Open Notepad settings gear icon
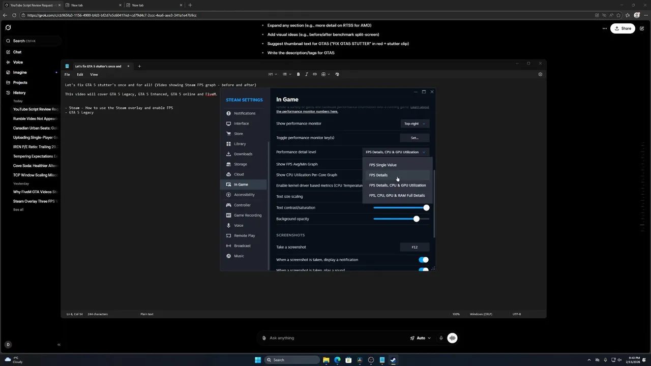651x366 pixels. pos(540,74)
